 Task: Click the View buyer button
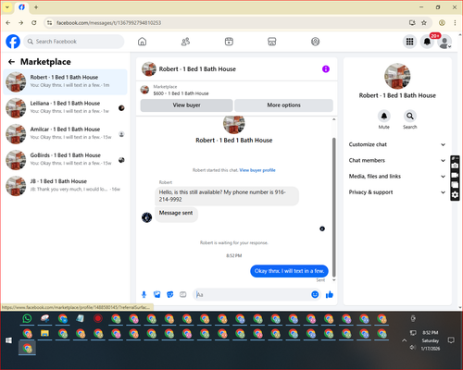[186, 105]
